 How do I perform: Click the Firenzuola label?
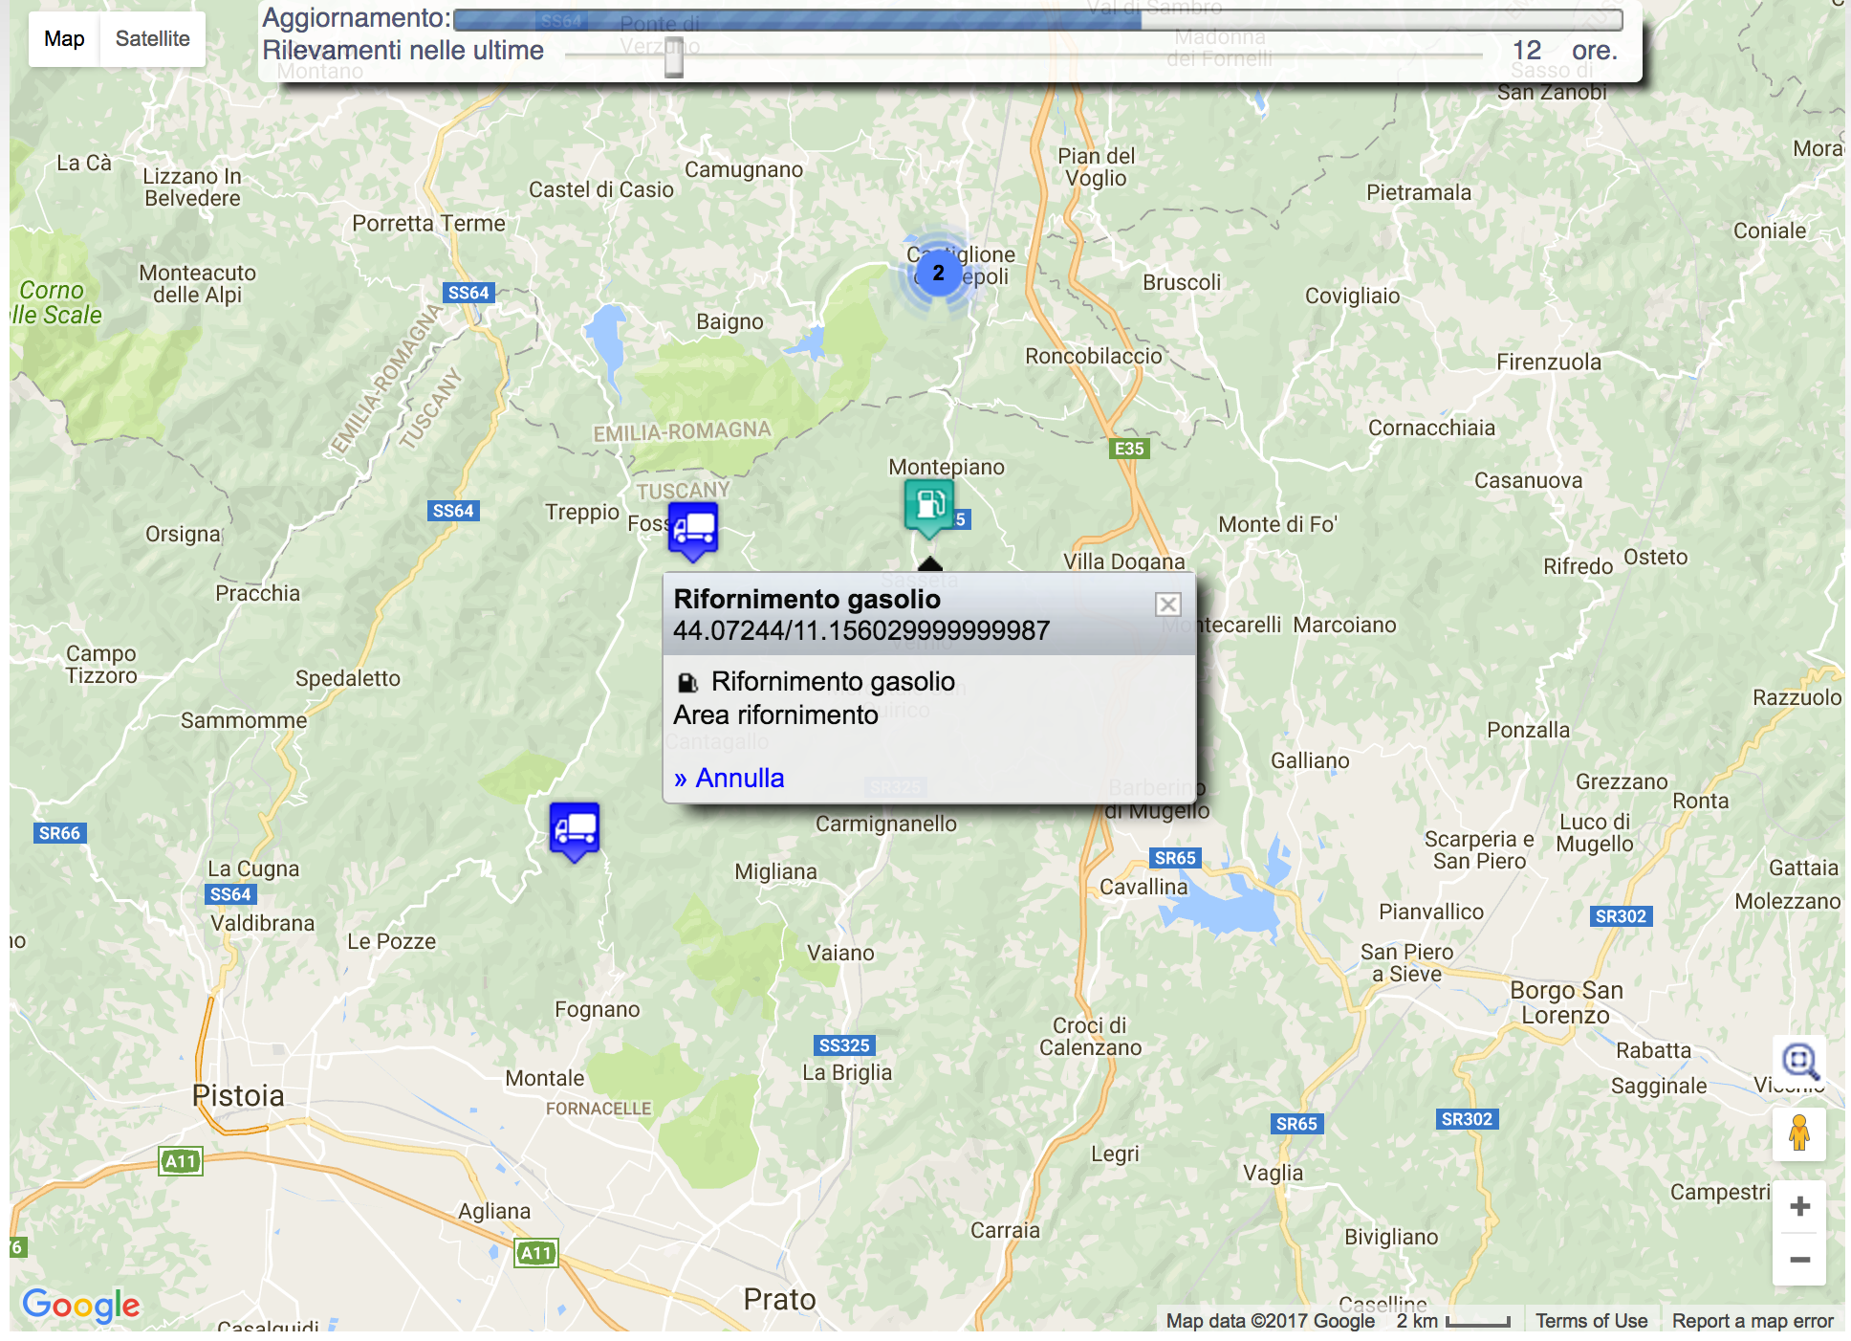[1549, 362]
